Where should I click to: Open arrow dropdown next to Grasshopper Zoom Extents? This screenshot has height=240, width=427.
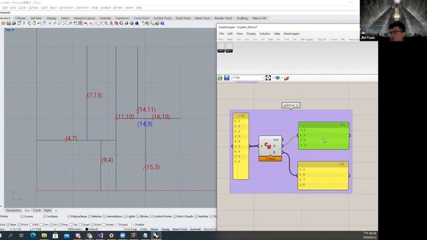[x=273, y=78]
